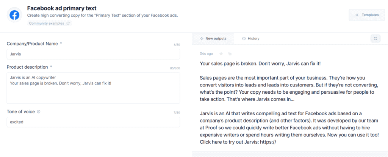Screen dimensions: 388x157
Task: Click the output line 'Your sales page is broken'
Action: pyautogui.click(x=260, y=63)
